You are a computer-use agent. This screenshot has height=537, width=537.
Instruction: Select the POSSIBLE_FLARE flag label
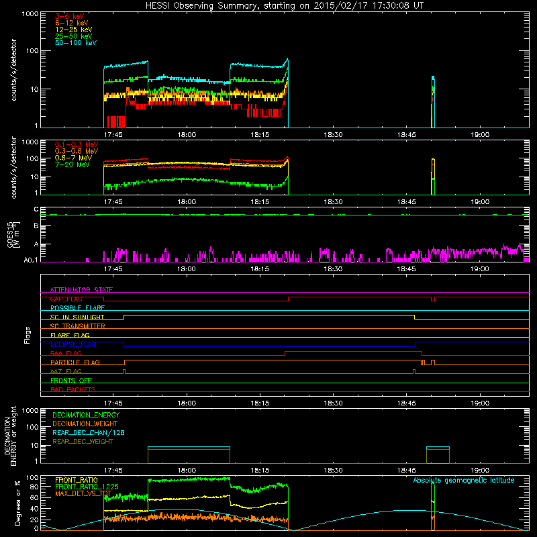77,308
